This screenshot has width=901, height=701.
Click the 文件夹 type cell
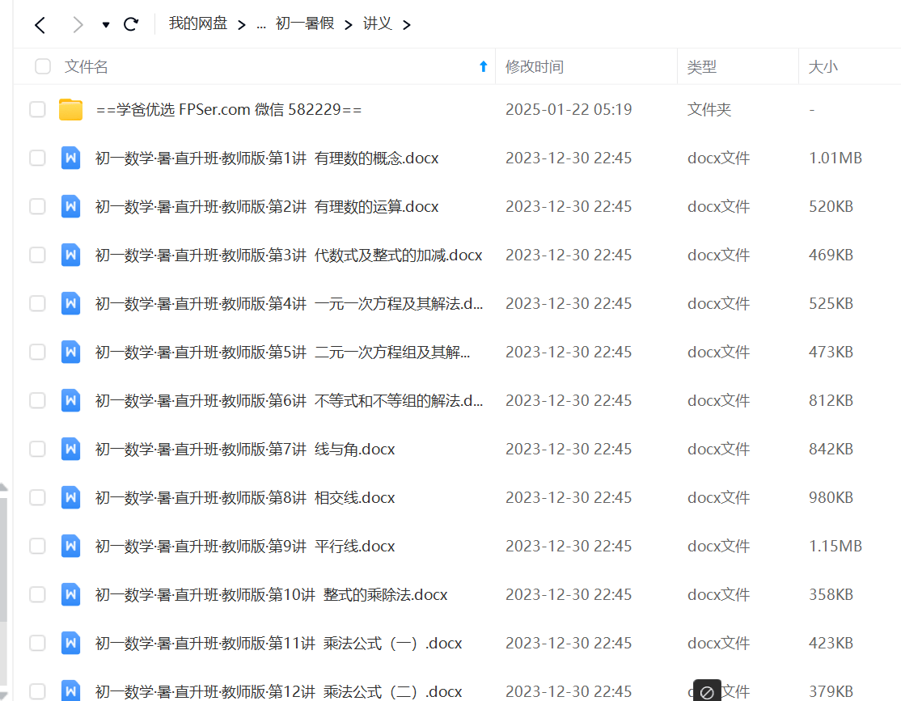pos(709,109)
